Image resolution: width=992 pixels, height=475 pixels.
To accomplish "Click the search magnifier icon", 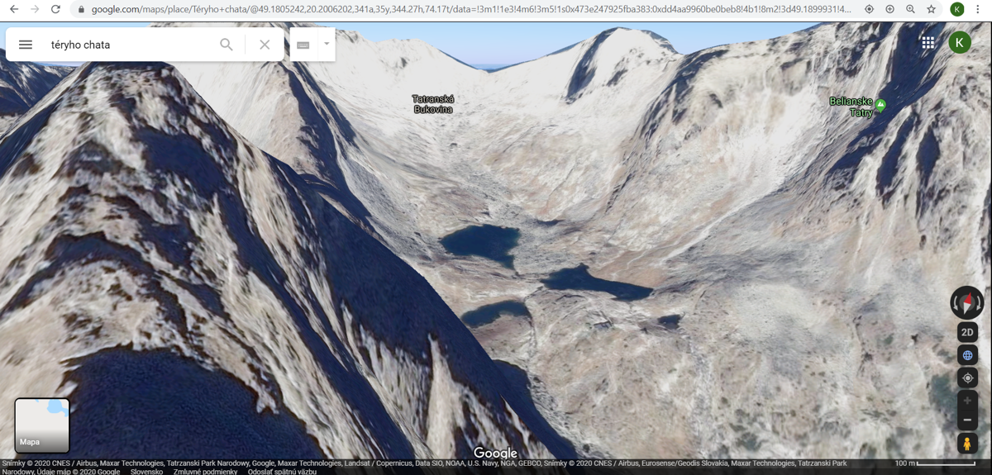I will 226,45.
